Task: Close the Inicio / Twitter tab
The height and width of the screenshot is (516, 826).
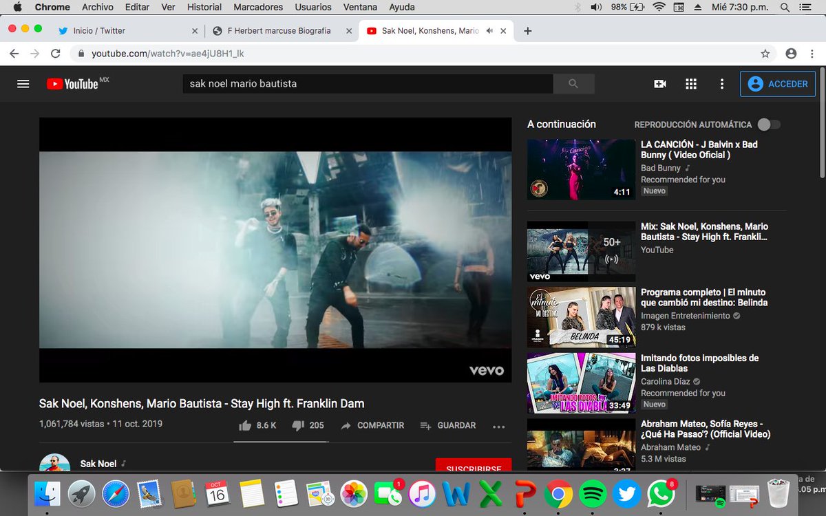Action: tap(195, 31)
